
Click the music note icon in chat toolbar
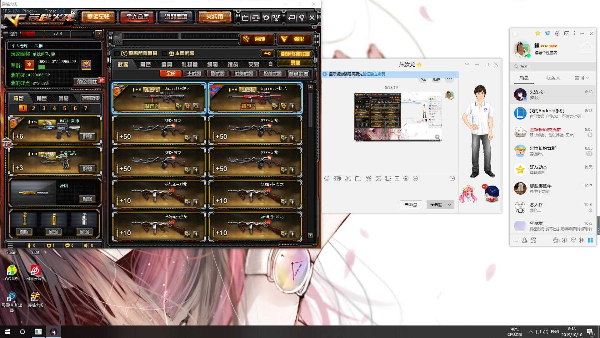tap(406, 178)
